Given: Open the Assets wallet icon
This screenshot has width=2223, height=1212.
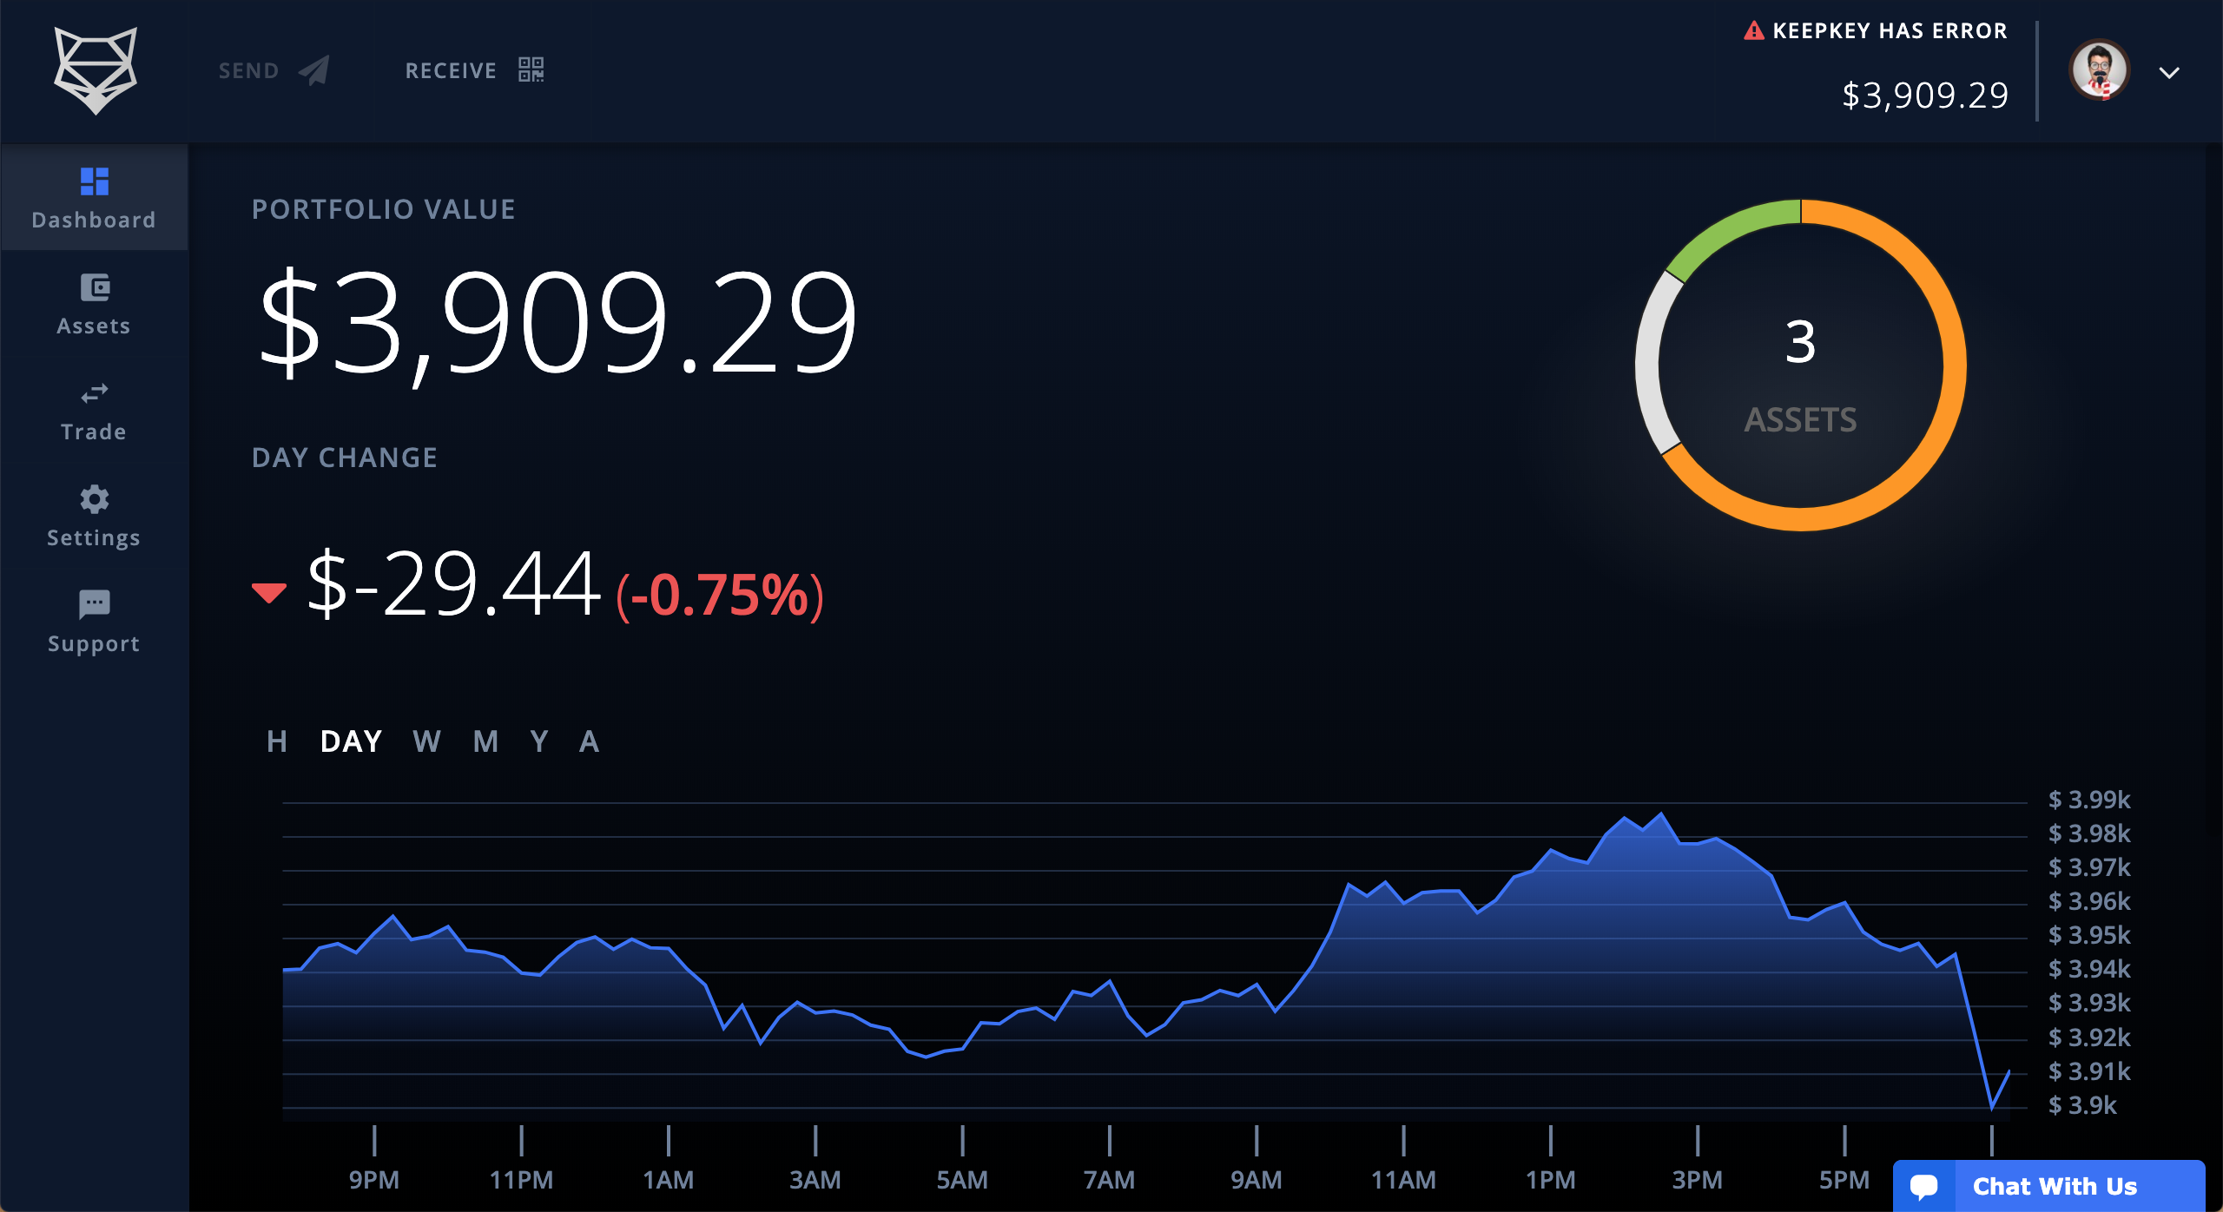Looking at the screenshot, I should coord(94,287).
